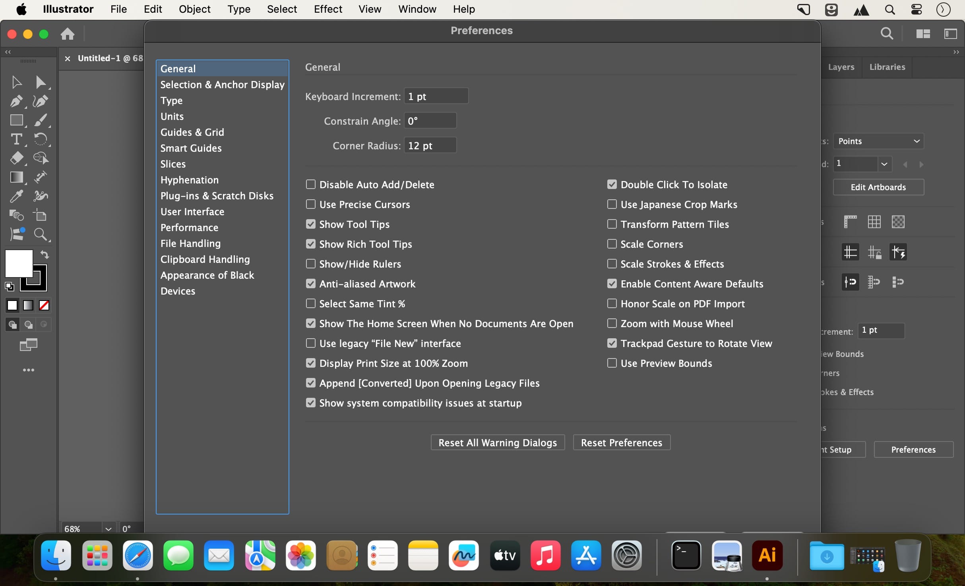Switch to the Libraries tab
Viewport: 965px width, 586px height.
click(887, 67)
